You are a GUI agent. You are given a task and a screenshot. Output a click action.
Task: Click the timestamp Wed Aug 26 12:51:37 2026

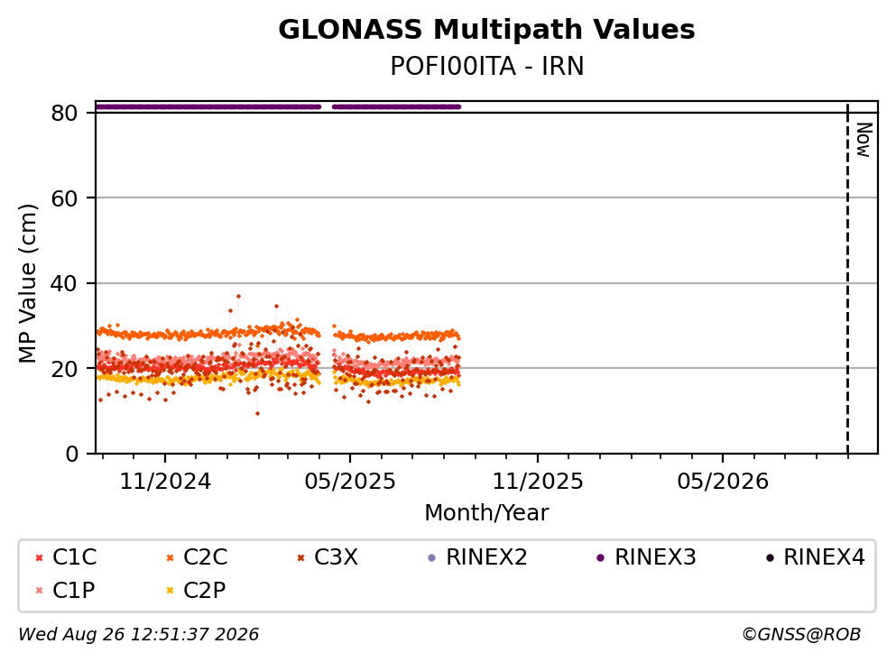(x=139, y=635)
